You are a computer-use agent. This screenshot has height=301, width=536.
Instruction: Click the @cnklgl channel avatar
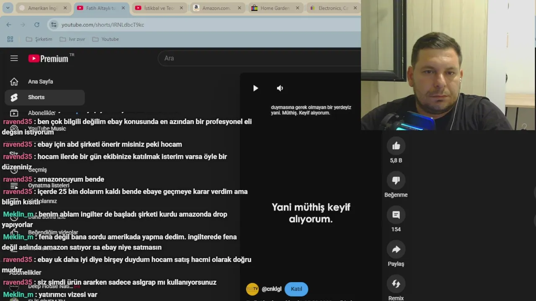pos(252,289)
